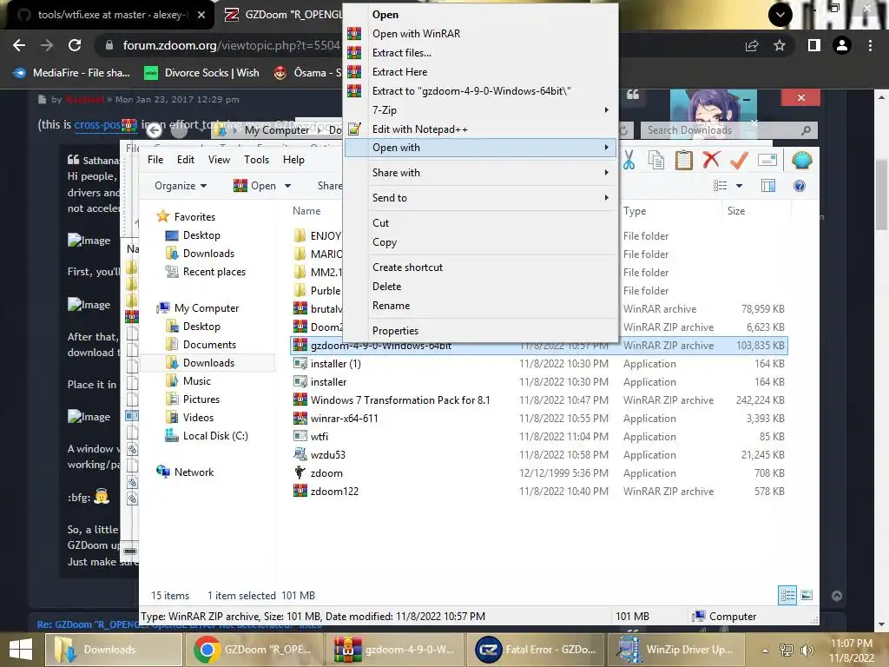This screenshot has height=667, width=889.
Task: Select Local Disk (C:) in navigation pane
Action: pos(207,436)
